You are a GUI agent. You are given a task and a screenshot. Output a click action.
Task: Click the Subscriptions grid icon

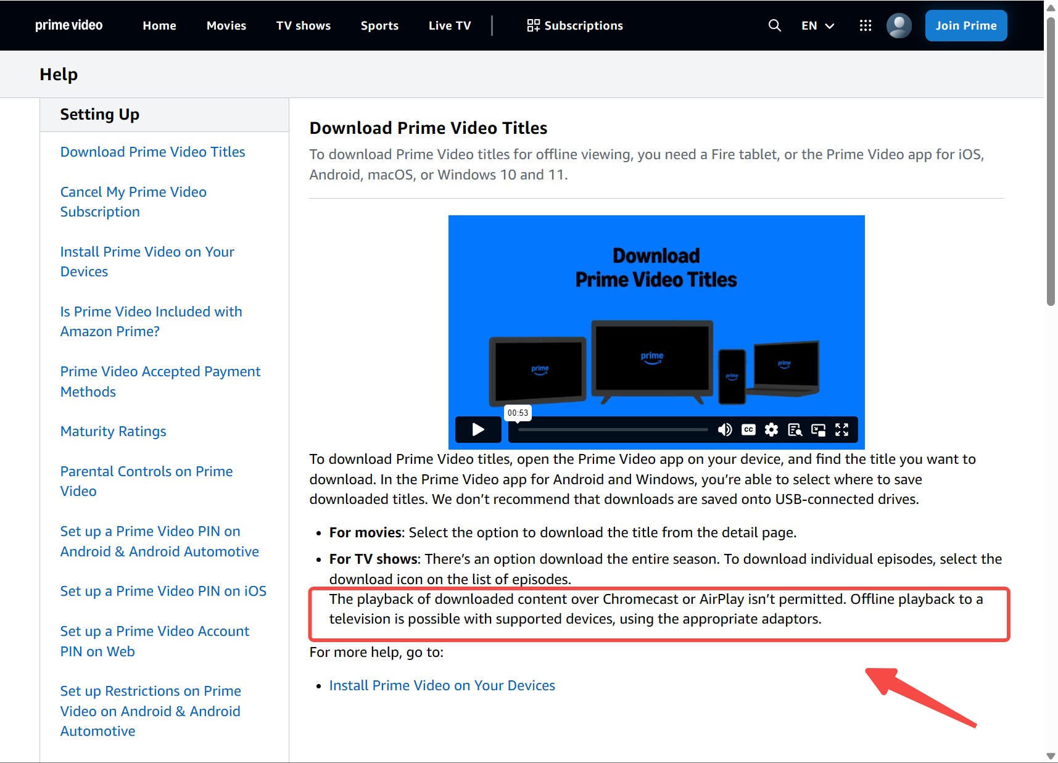pyautogui.click(x=533, y=25)
